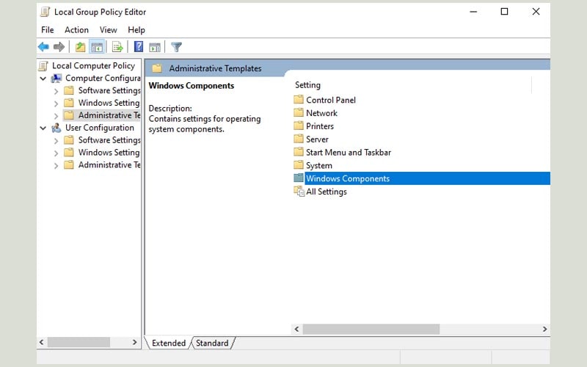Select Administrative Templates under Computer Configuration
The image size is (587, 367).
tap(109, 115)
